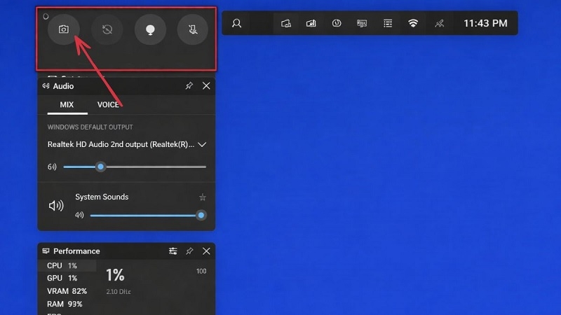Mute System Sounds small speaker icon

pyautogui.click(x=79, y=215)
